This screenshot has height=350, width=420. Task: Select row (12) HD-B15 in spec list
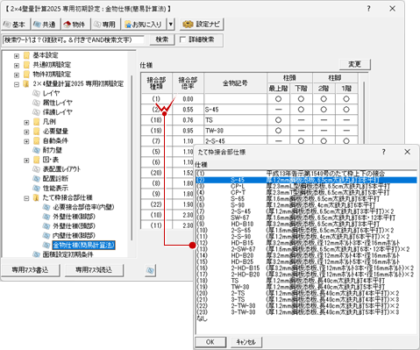coord(306,243)
